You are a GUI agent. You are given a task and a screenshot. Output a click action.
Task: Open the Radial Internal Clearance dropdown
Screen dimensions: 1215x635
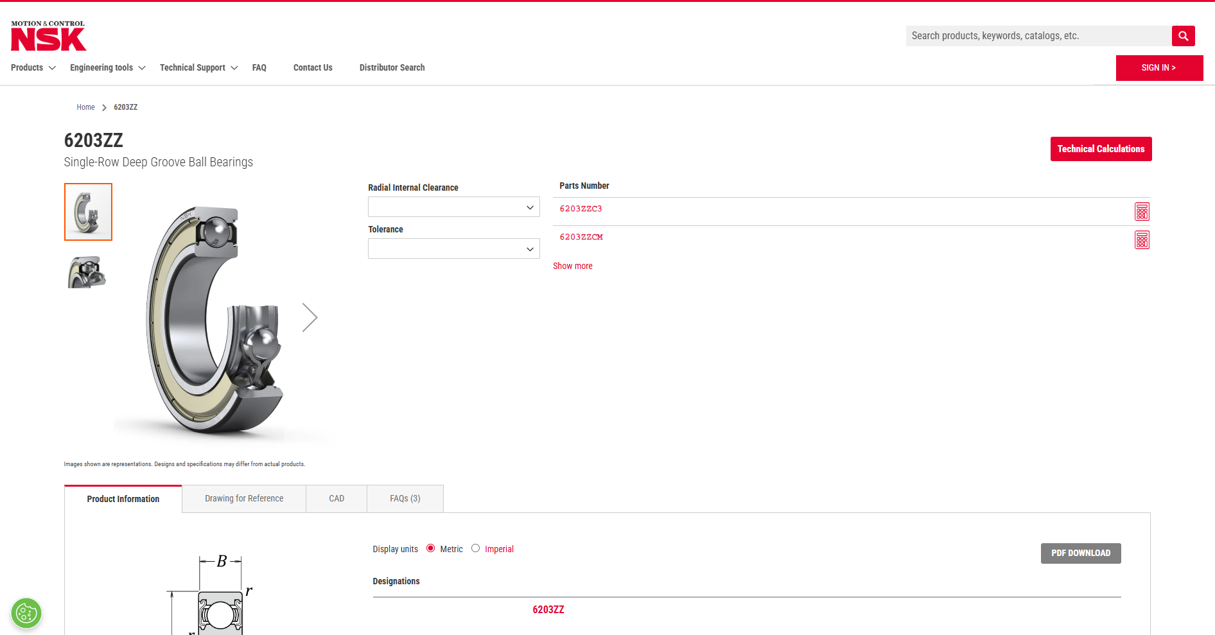click(453, 207)
